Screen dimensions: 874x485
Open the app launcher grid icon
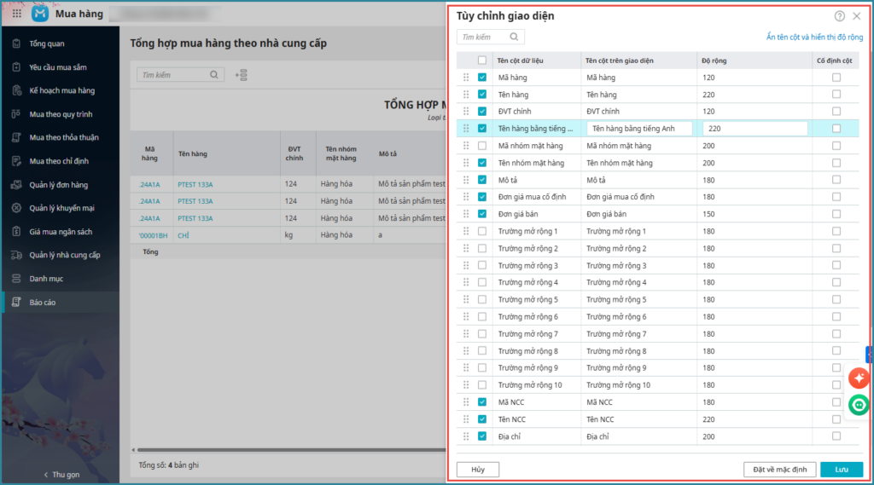[x=17, y=14]
